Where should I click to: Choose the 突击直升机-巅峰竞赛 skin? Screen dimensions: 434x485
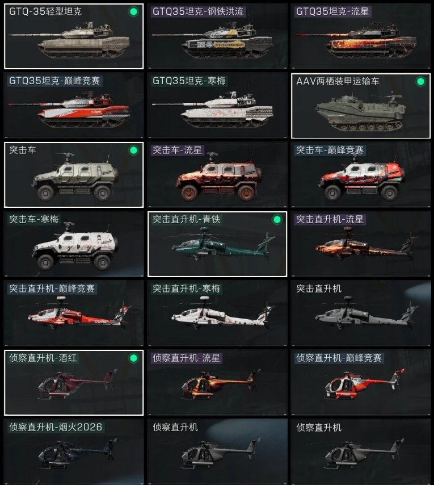74,313
